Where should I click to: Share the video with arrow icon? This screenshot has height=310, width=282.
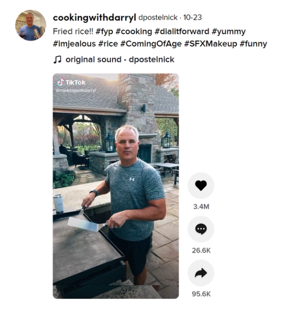[201, 273]
